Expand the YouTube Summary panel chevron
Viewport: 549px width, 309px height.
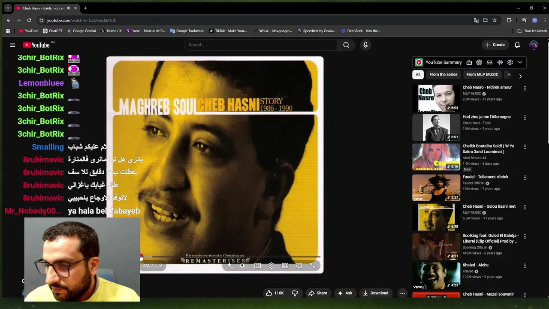[520, 62]
